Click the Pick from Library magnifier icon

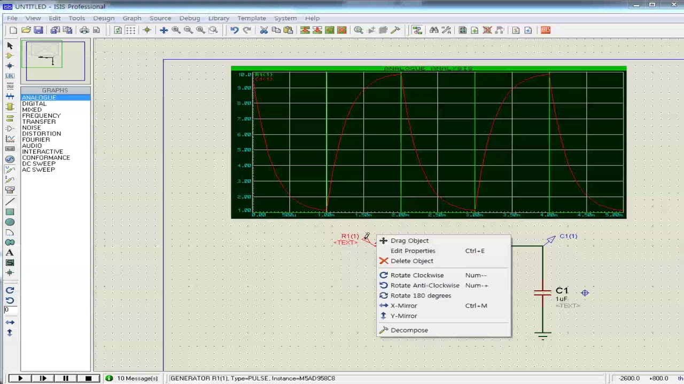[358, 30]
